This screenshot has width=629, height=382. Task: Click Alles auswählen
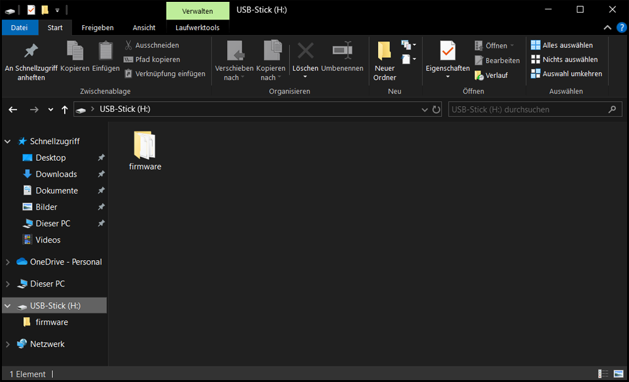562,45
